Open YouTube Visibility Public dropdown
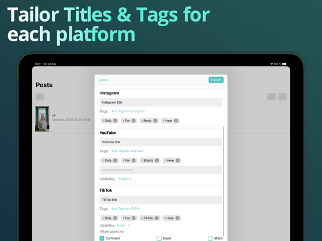Viewport: 322px width, 241px height. click(125, 179)
